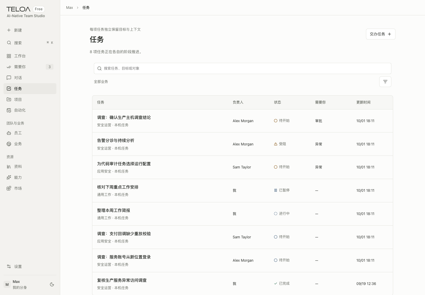Click the folder chart icon for 项目
The width and height of the screenshot is (425, 295).
(x=9, y=99)
